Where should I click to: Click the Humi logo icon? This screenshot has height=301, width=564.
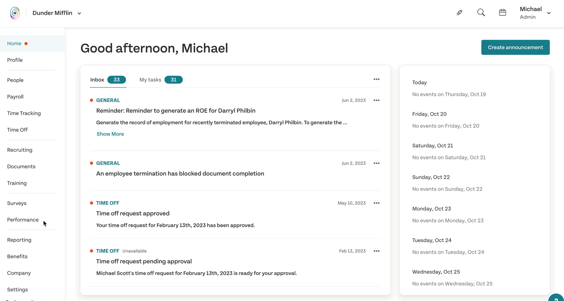(x=15, y=13)
